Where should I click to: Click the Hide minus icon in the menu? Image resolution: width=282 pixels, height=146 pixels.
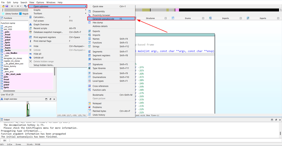pyautogui.click(x=30, y=46)
